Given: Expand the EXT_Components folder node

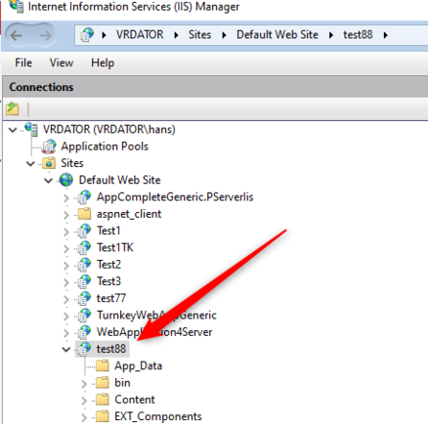Looking at the screenshot, I should 84,417.
